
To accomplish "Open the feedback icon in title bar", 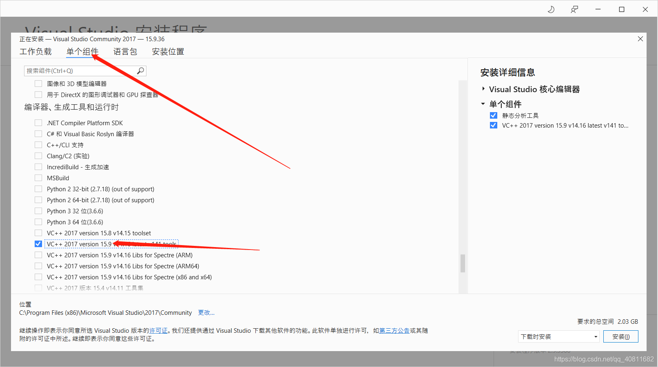I will [x=574, y=9].
